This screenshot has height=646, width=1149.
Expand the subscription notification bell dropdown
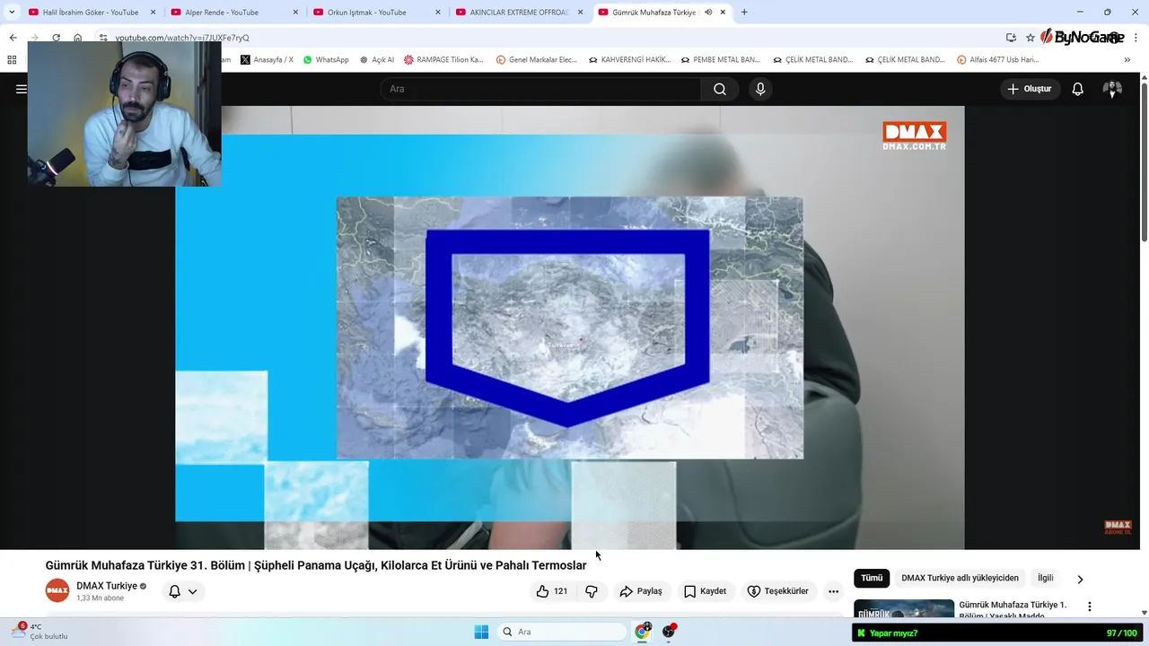coord(182,591)
